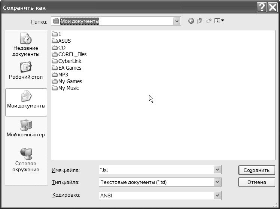Select folder icon of folder 1
This screenshot has width=280, height=209.
55,34
